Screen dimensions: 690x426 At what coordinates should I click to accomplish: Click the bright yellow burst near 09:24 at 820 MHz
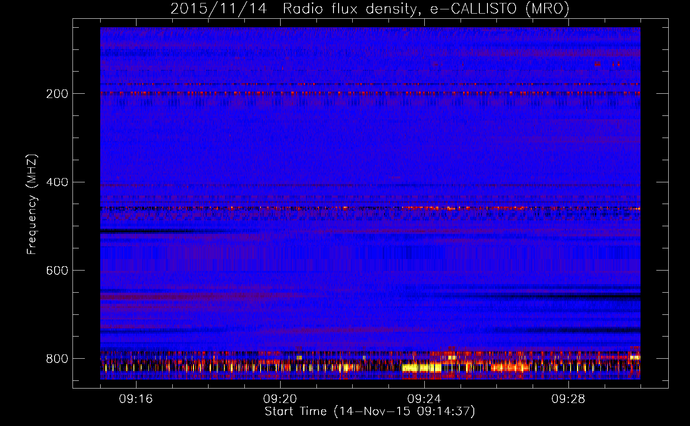[x=422, y=367]
